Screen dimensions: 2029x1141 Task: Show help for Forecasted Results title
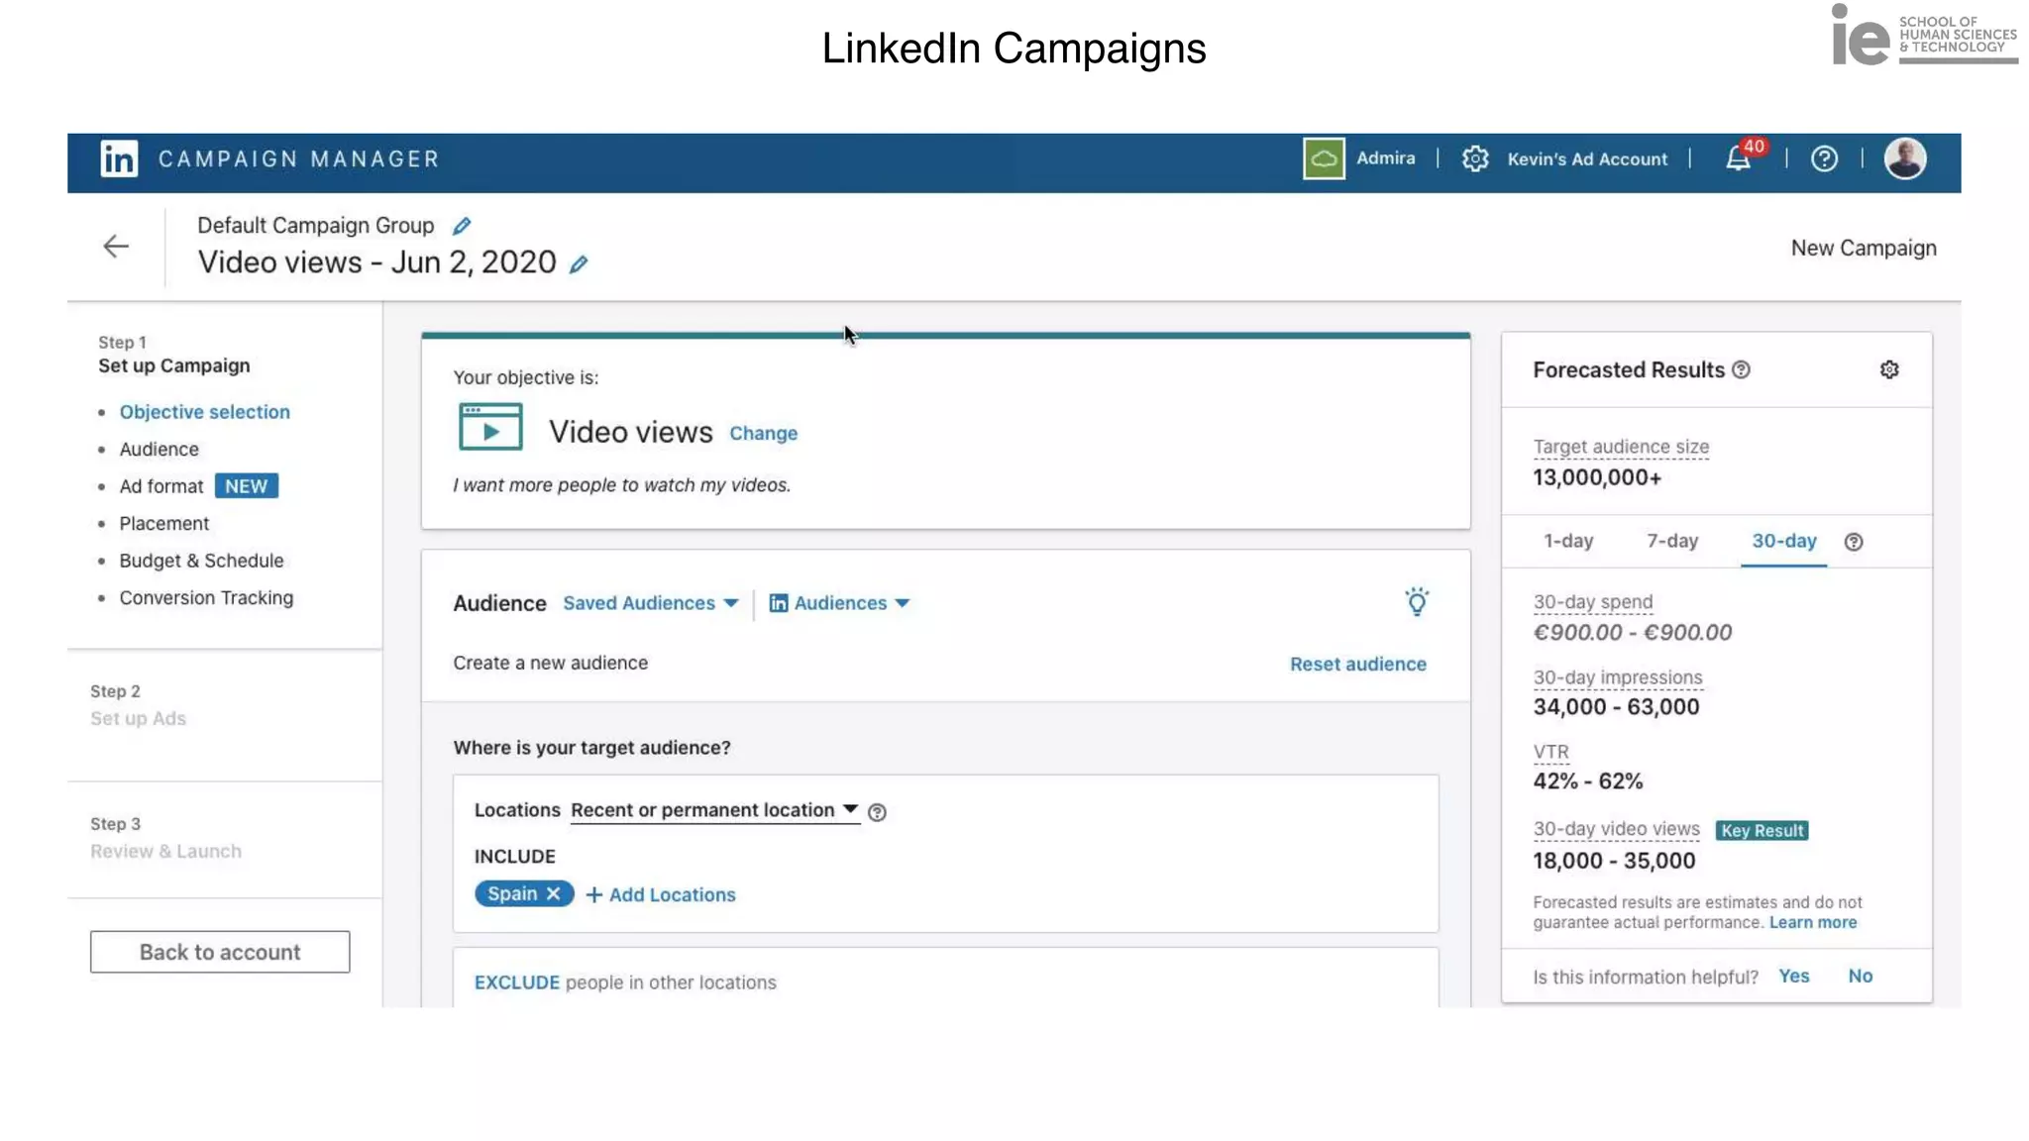pyautogui.click(x=1741, y=369)
